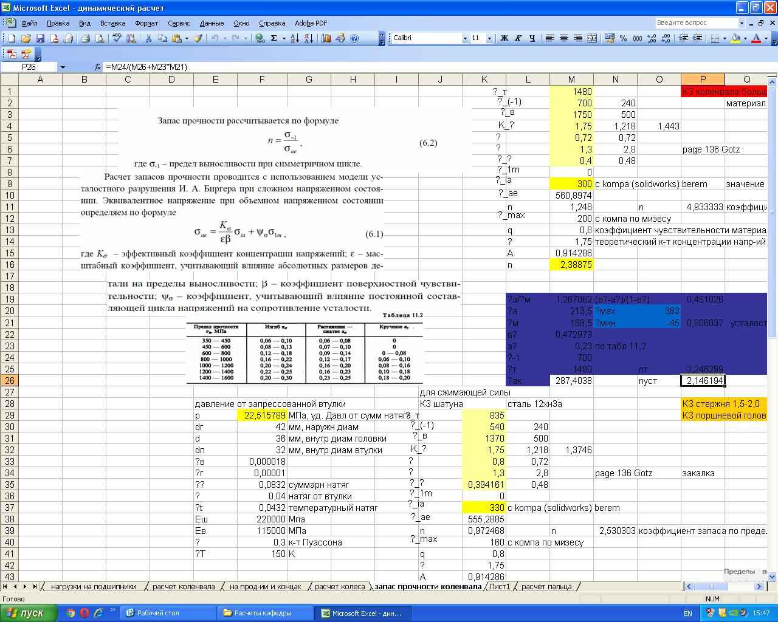The width and height of the screenshot is (778, 622).
Task: Save the workbook with the diskette icon
Action: point(40,38)
